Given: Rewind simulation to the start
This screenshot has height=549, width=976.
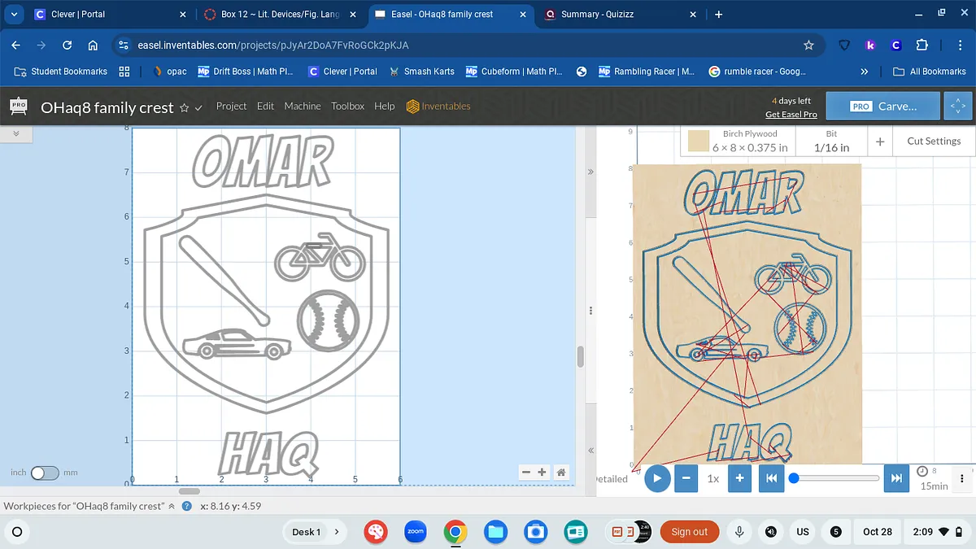Looking at the screenshot, I should [x=771, y=478].
